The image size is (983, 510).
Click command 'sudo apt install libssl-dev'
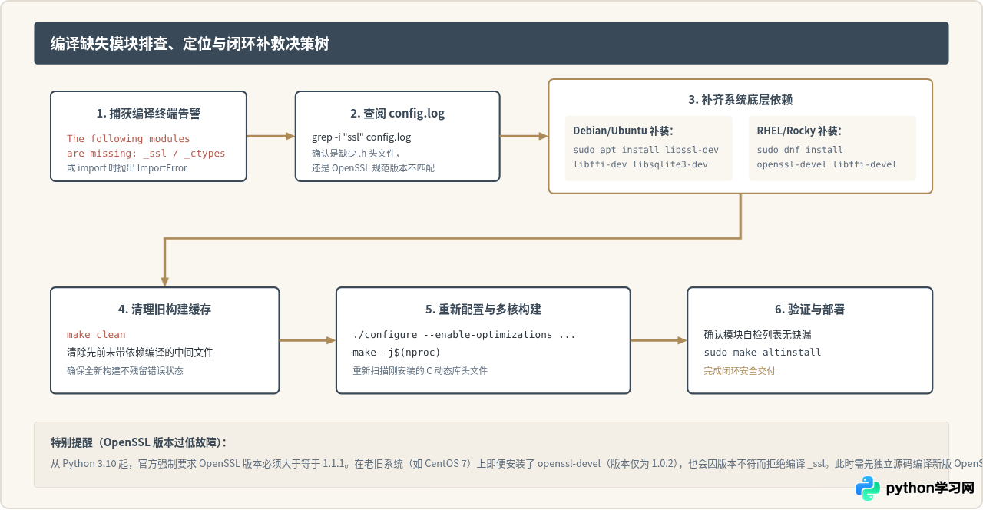(x=646, y=150)
